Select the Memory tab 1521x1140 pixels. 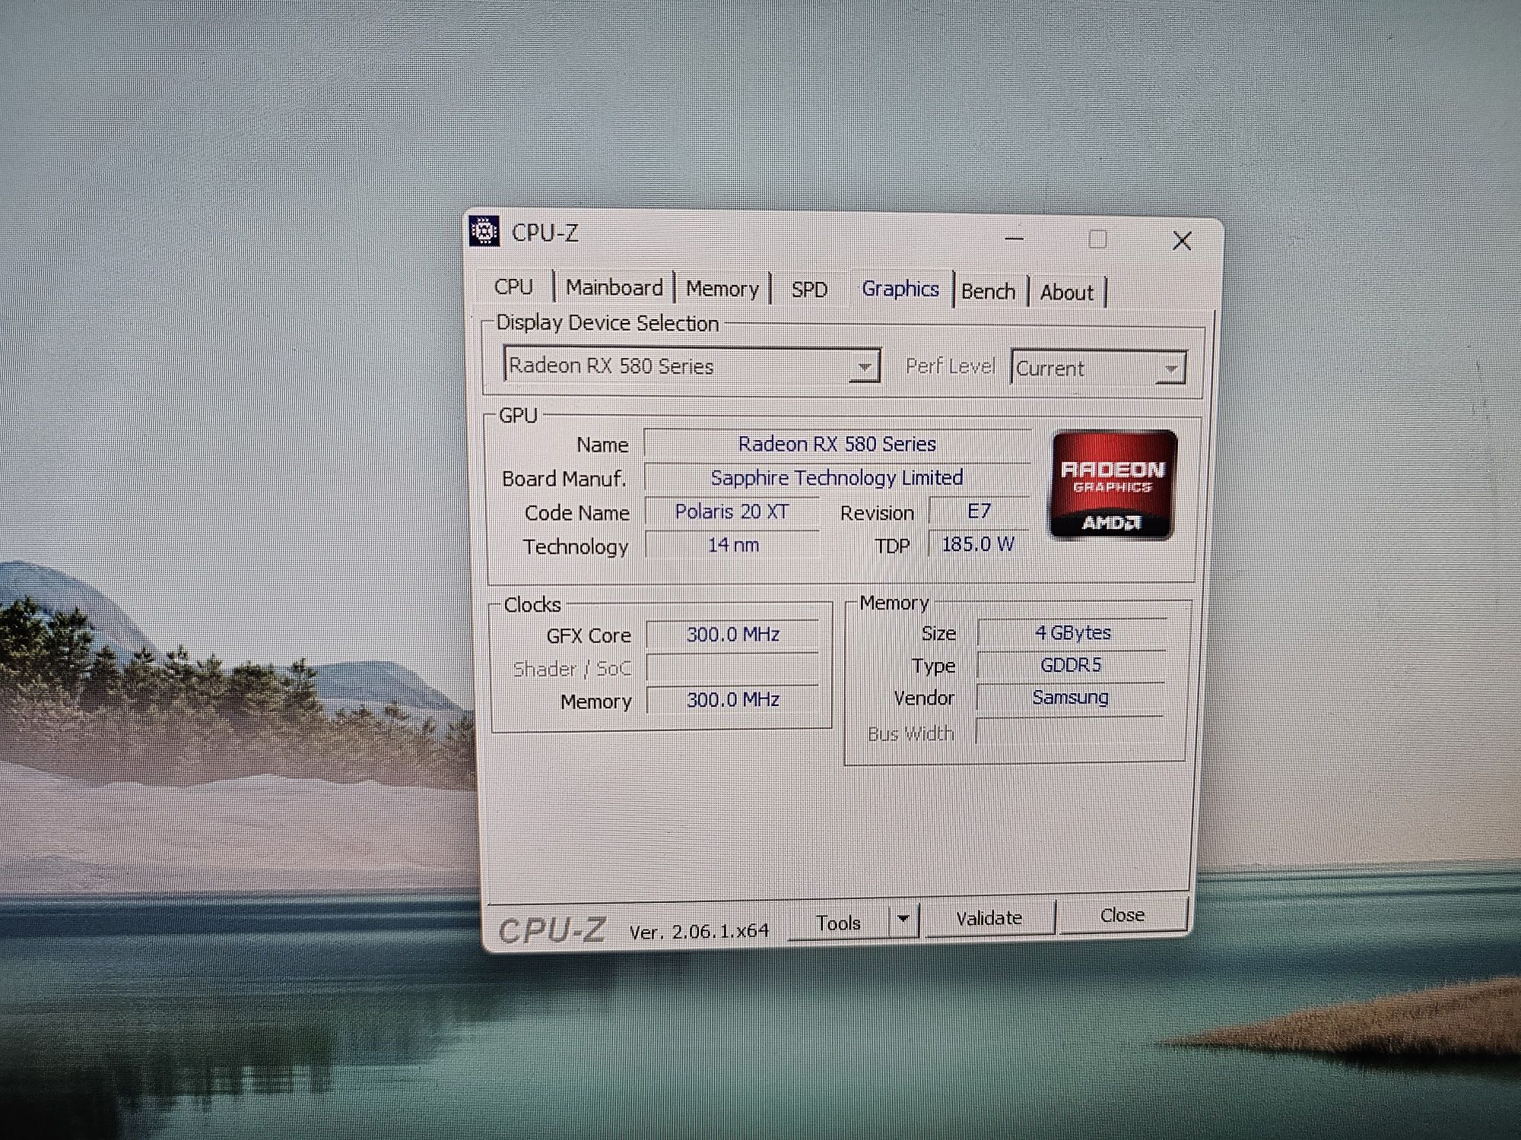pyautogui.click(x=722, y=289)
